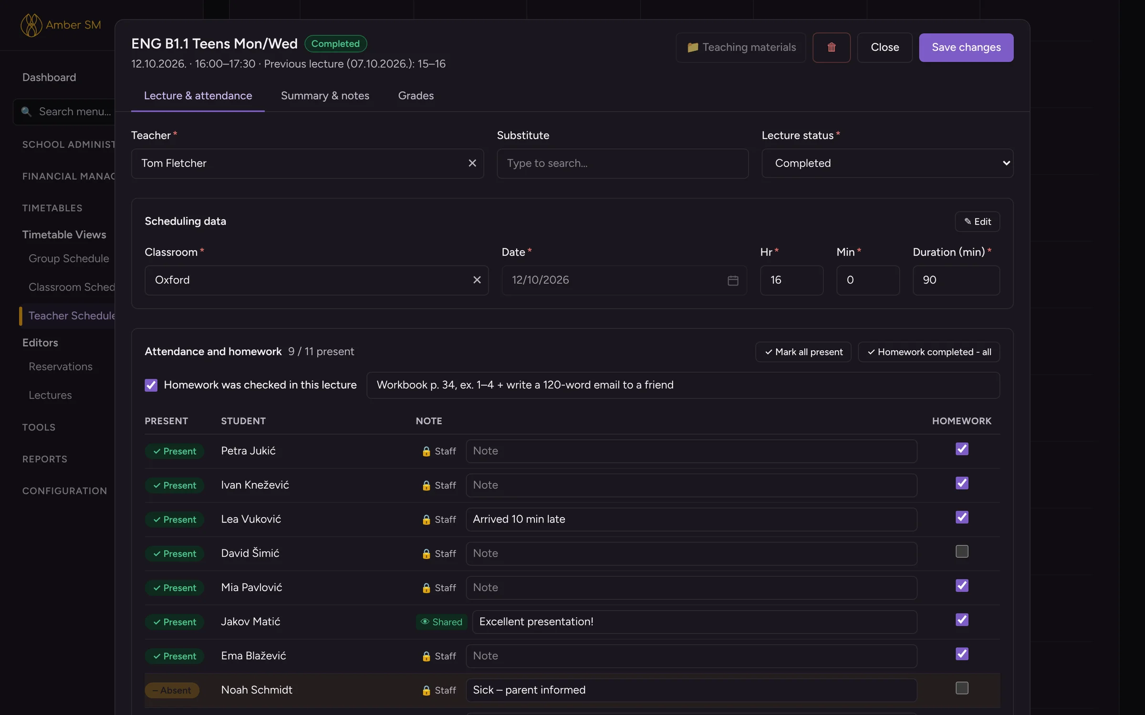The image size is (1145, 715).
Task: Open Group Schedule in sidebar
Action: coord(69,258)
